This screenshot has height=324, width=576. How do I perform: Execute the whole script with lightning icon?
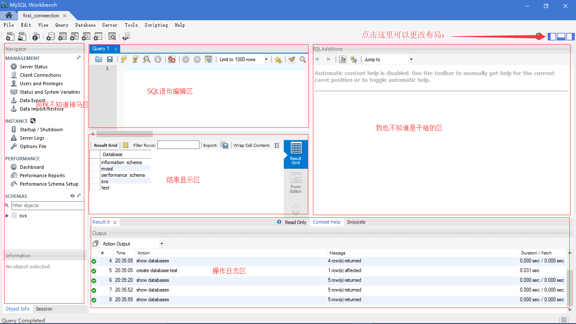pyautogui.click(x=124, y=59)
